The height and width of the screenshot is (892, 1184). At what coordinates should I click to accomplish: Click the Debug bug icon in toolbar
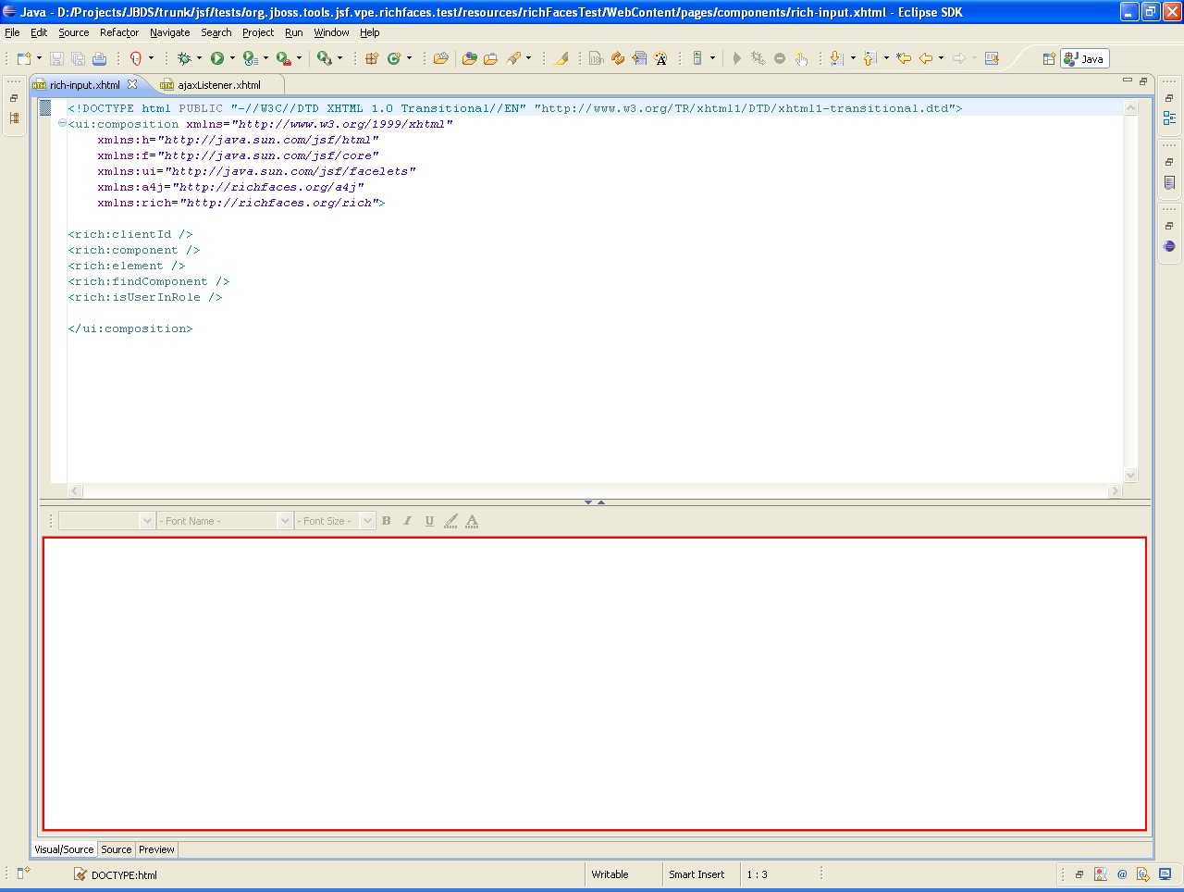[x=184, y=58]
